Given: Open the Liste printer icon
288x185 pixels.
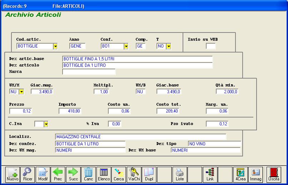Looking at the screenshot, I should (x=180, y=175).
